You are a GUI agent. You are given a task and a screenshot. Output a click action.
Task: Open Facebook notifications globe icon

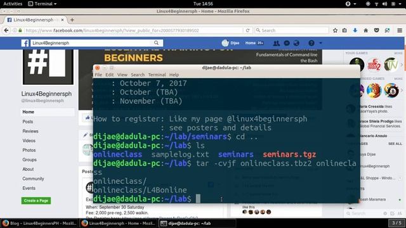click(296, 43)
